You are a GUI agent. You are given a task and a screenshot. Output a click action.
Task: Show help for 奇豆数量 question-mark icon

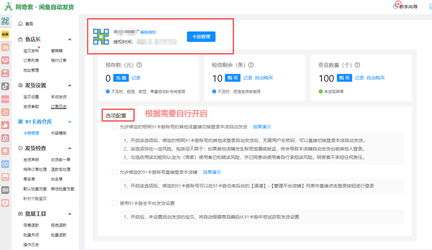[357, 65]
